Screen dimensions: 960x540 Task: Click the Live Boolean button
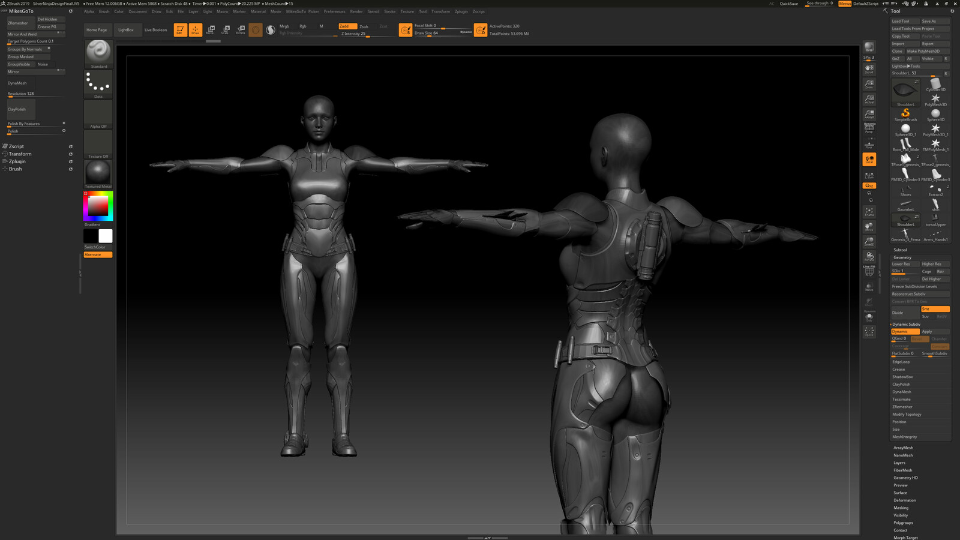click(155, 30)
